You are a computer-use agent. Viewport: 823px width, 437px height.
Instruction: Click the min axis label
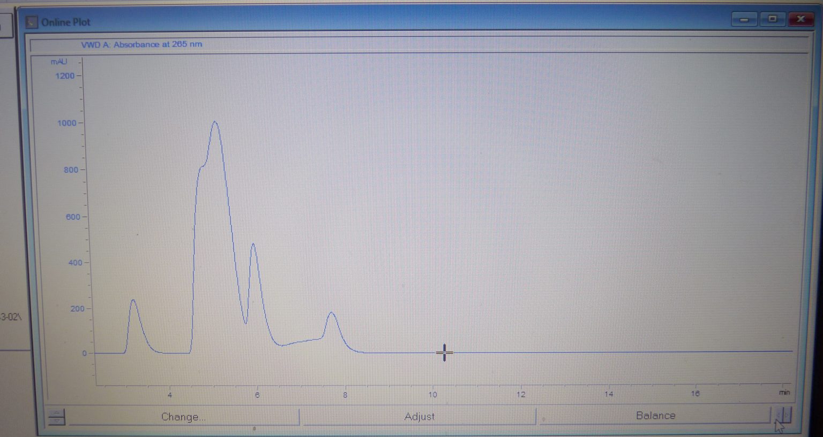point(784,392)
